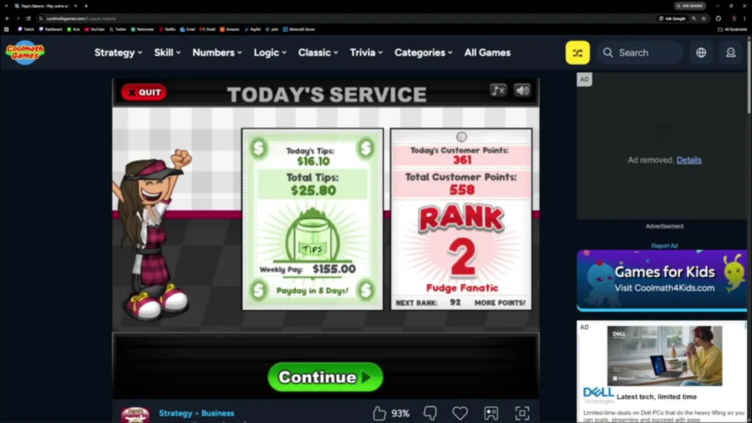Open the Coolmath Games logo home link
Screen dimensions: 752x423
(x=25, y=52)
